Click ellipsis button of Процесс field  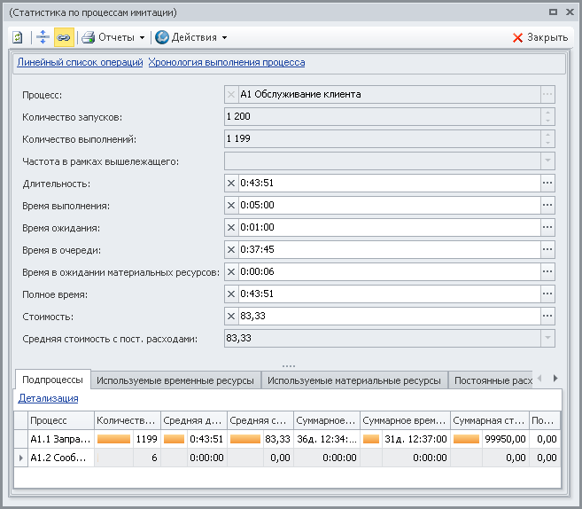click(x=547, y=94)
